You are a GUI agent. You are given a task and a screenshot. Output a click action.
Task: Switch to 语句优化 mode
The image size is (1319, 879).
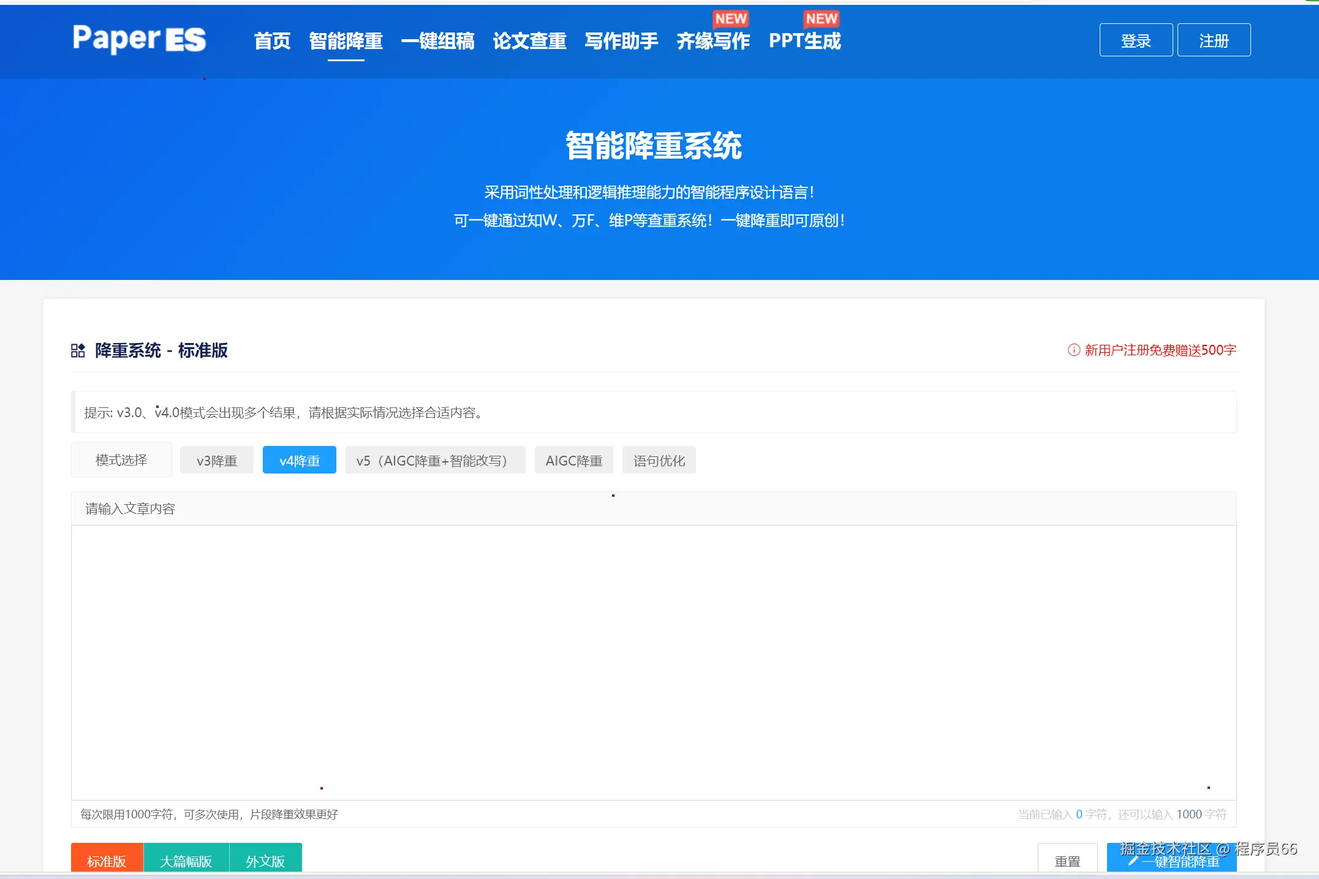659,461
